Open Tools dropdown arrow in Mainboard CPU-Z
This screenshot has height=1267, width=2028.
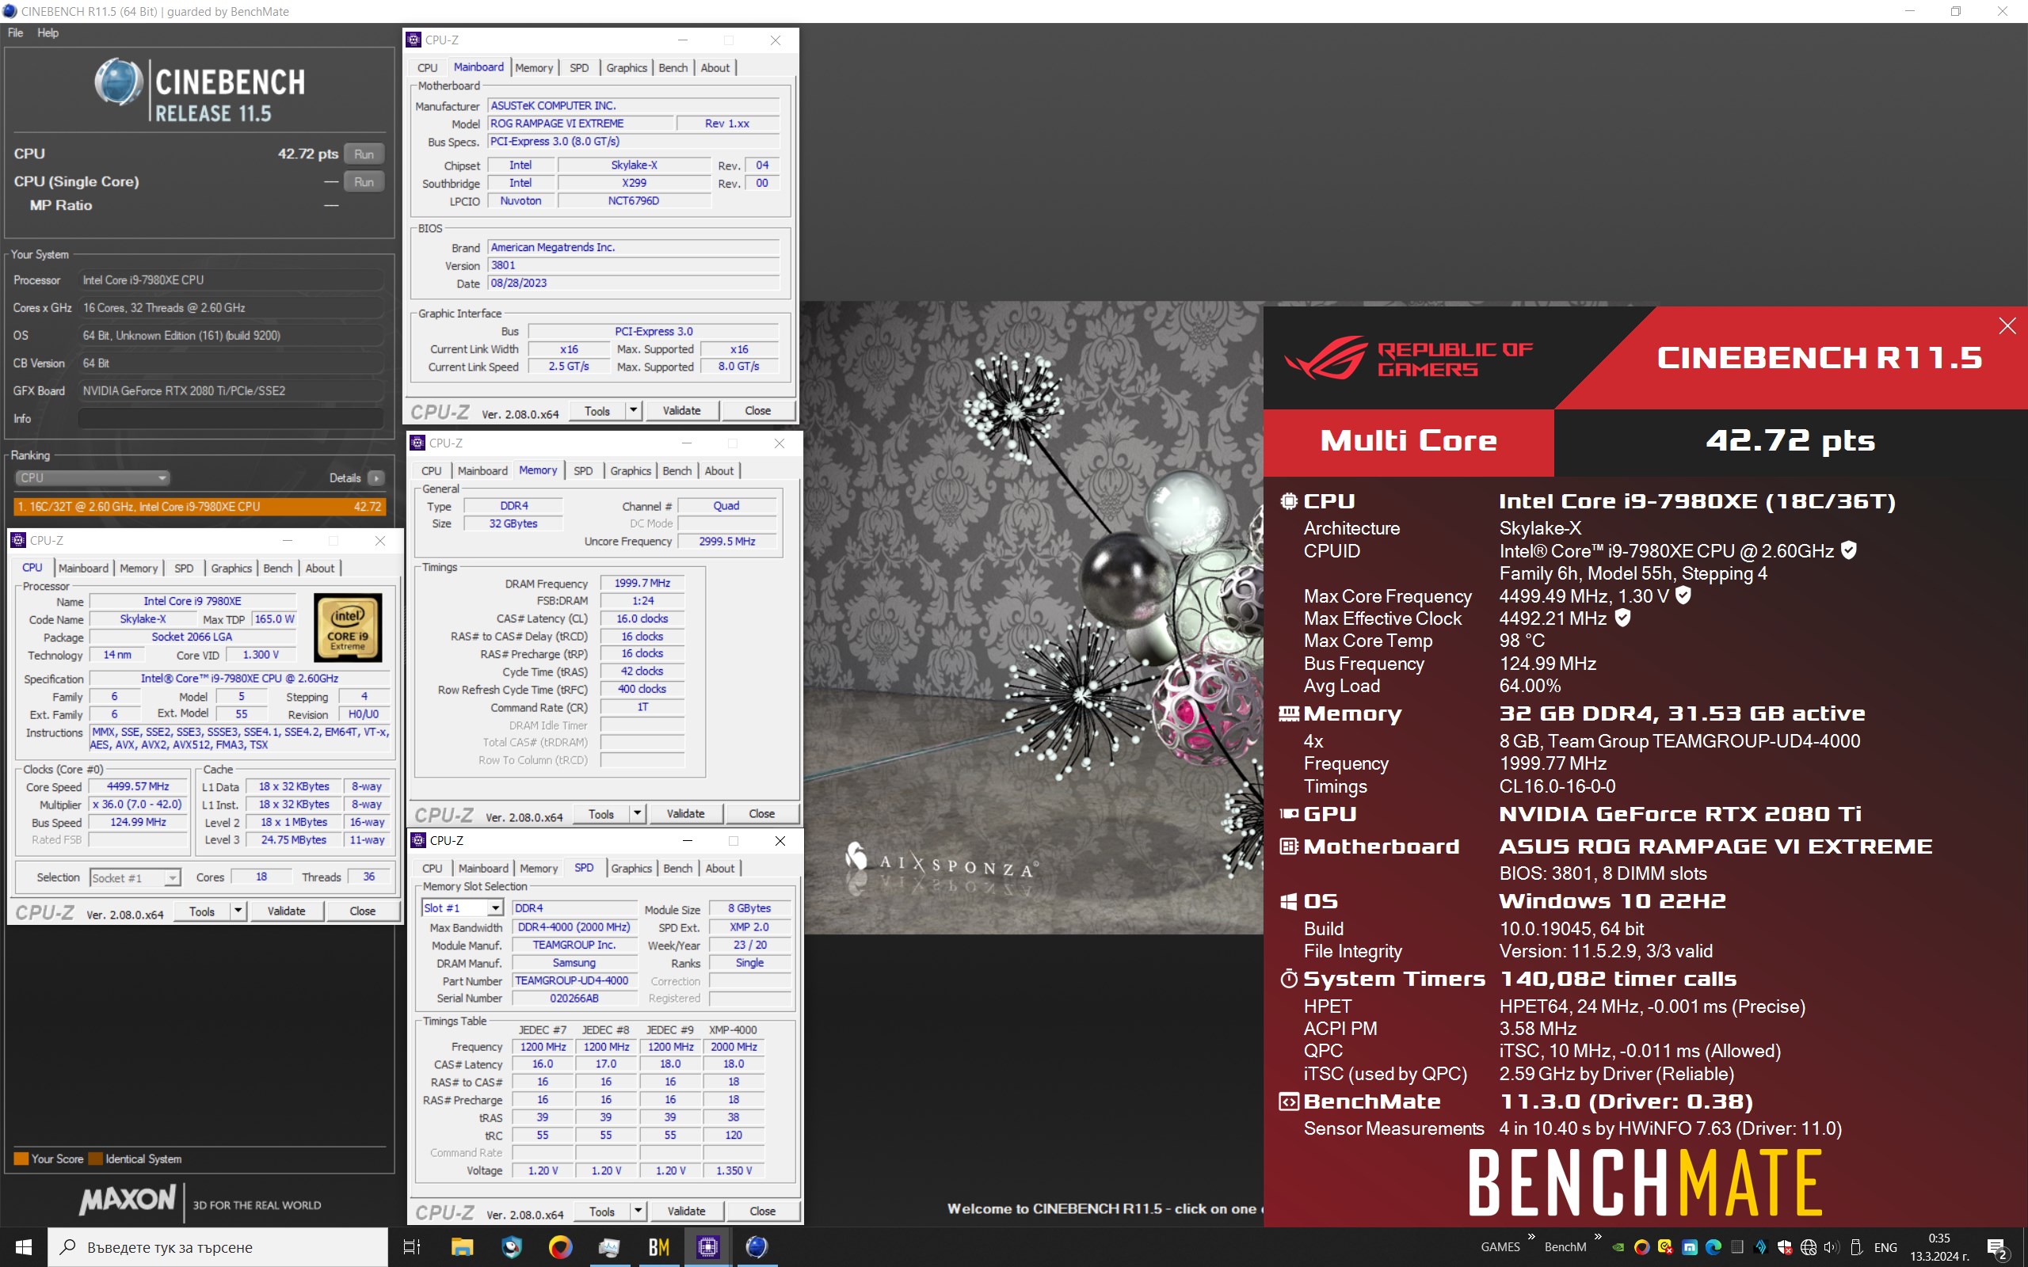pyautogui.click(x=634, y=411)
